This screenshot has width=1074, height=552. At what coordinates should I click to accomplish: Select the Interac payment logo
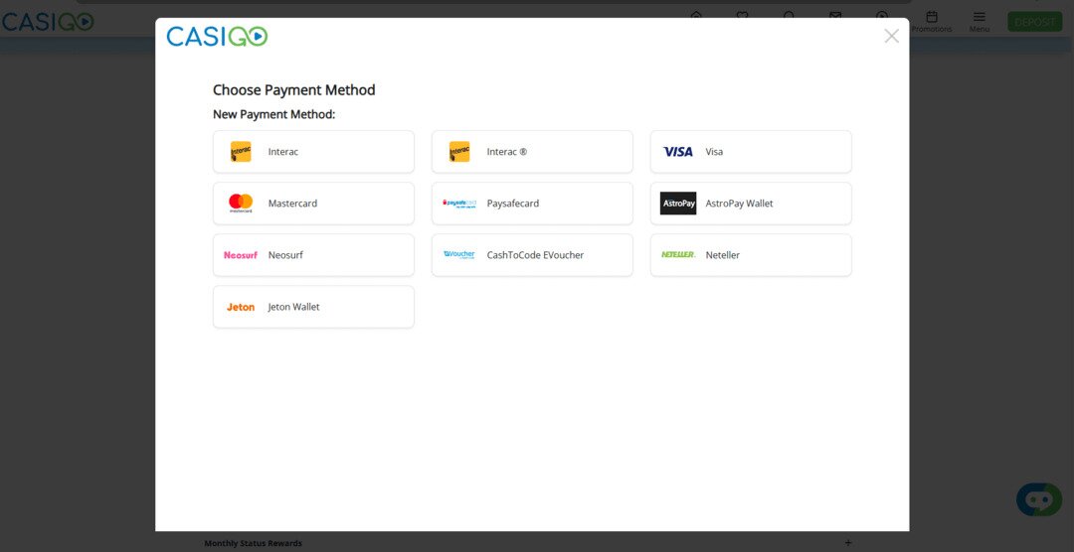[241, 152]
